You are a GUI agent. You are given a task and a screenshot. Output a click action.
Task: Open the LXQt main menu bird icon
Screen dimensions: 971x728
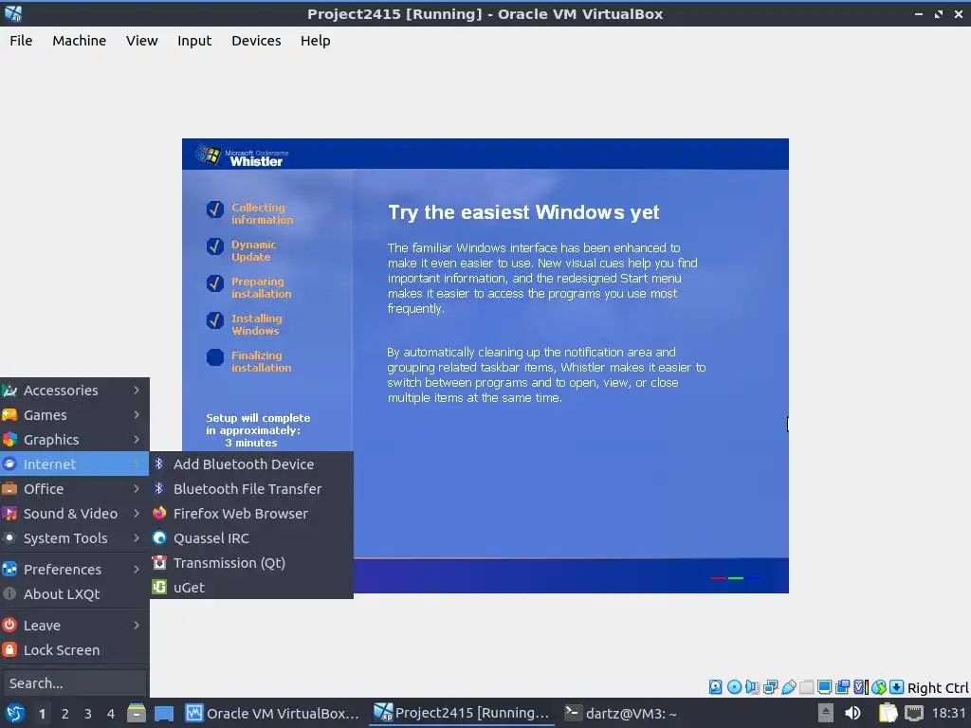15,714
